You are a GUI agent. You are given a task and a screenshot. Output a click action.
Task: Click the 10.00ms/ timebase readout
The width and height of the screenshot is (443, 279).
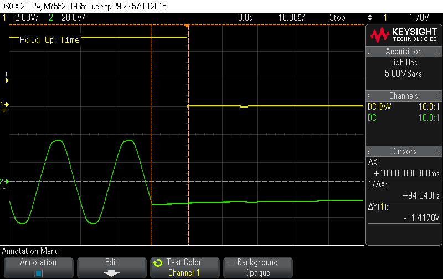click(x=292, y=18)
